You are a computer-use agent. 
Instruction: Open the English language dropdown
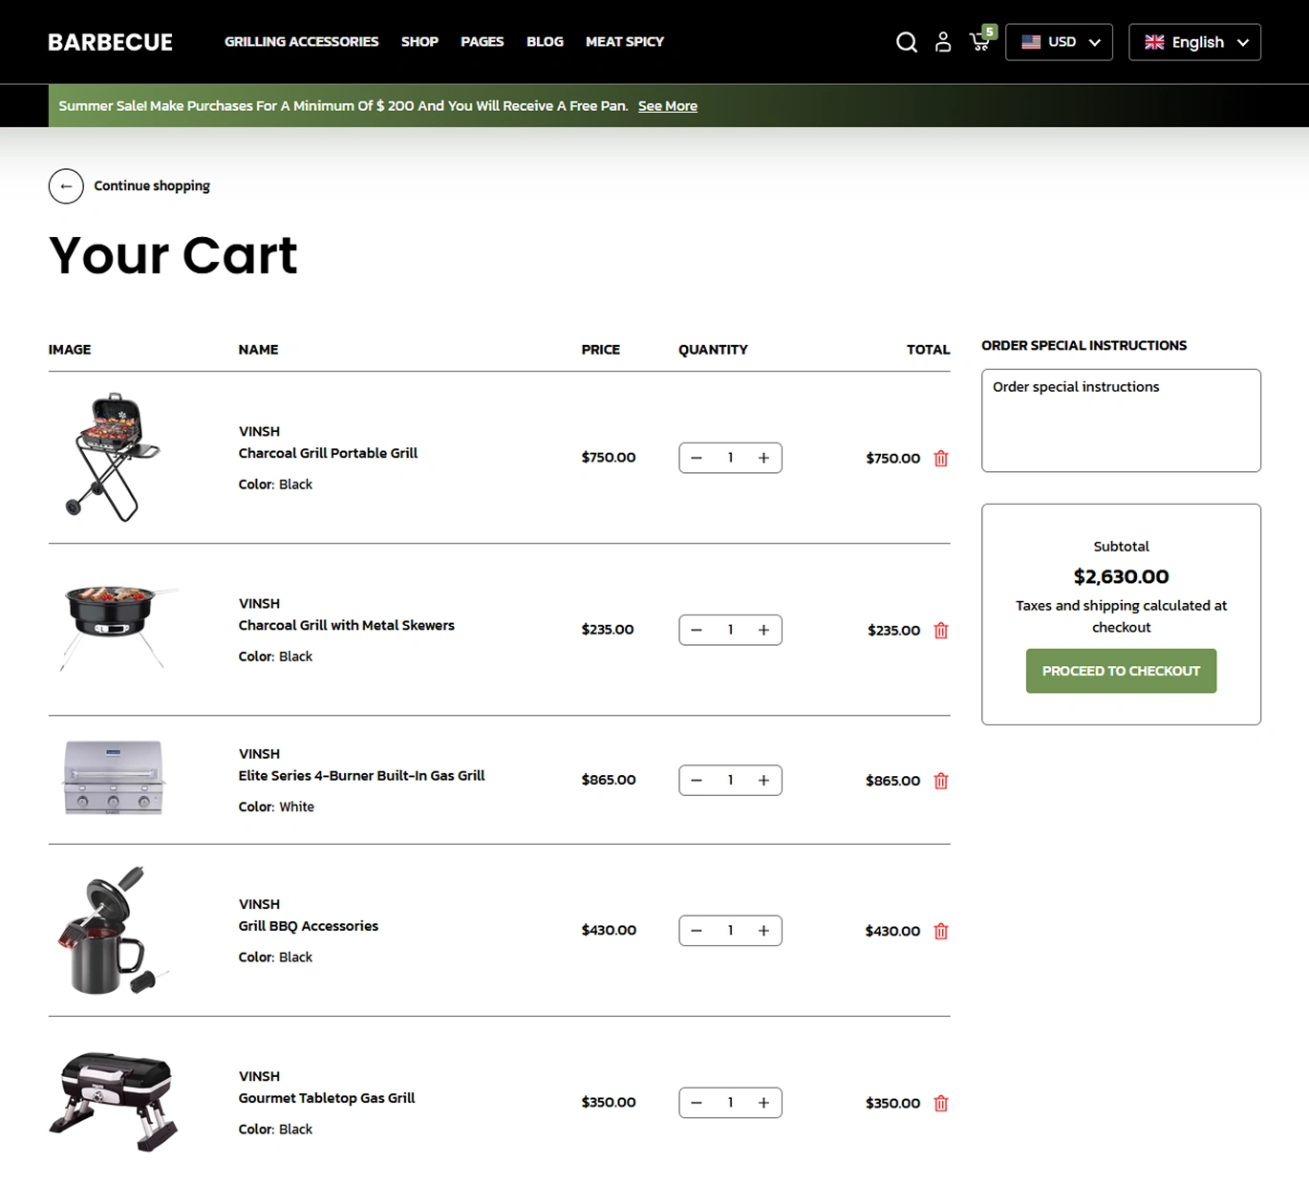pyautogui.click(x=1194, y=42)
